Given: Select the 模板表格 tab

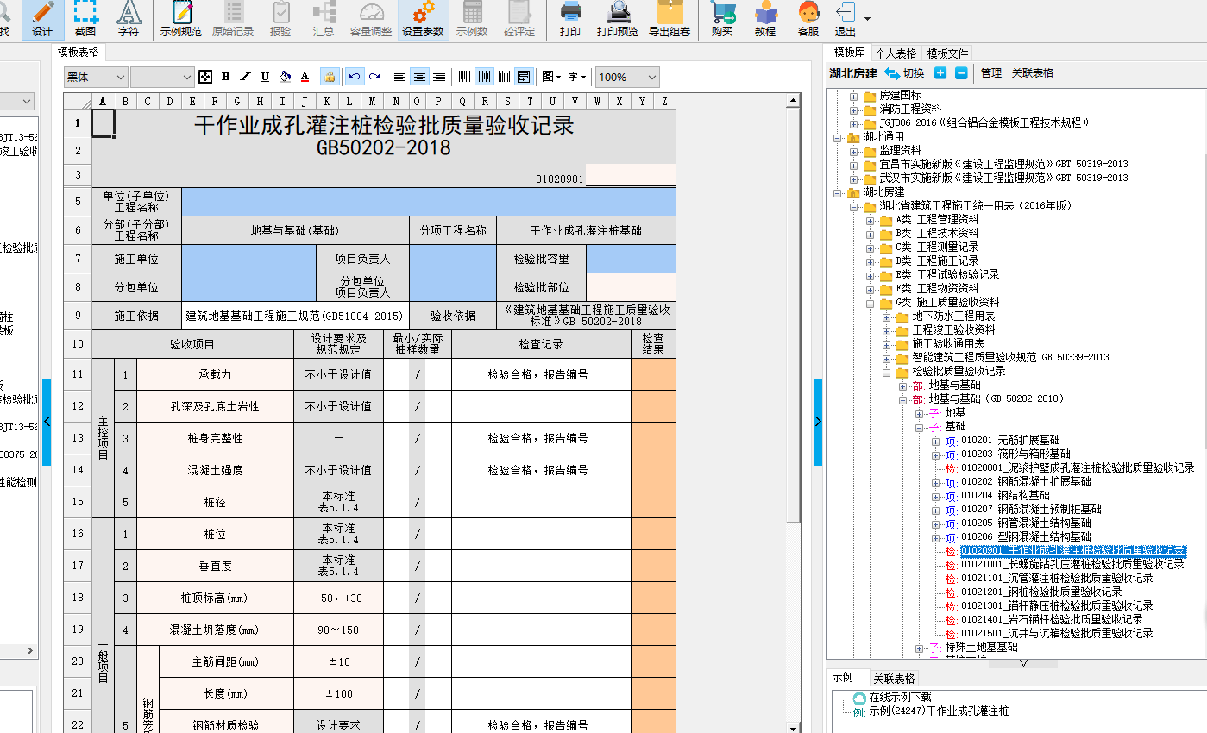Looking at the screenshot, I should click(x=79, y=52).
